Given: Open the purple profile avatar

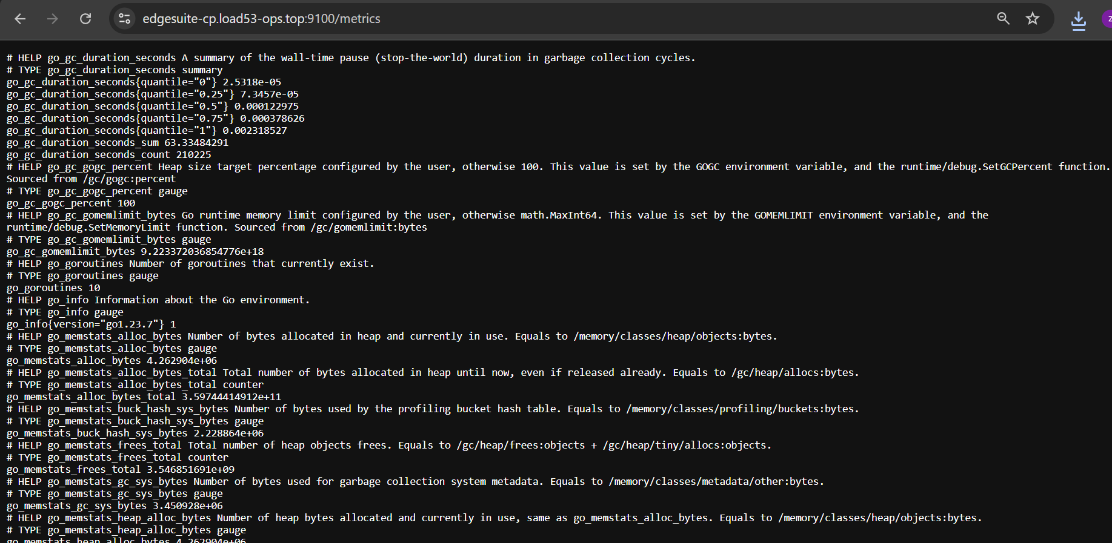Looking at the screenshot, I should 1107,19.
